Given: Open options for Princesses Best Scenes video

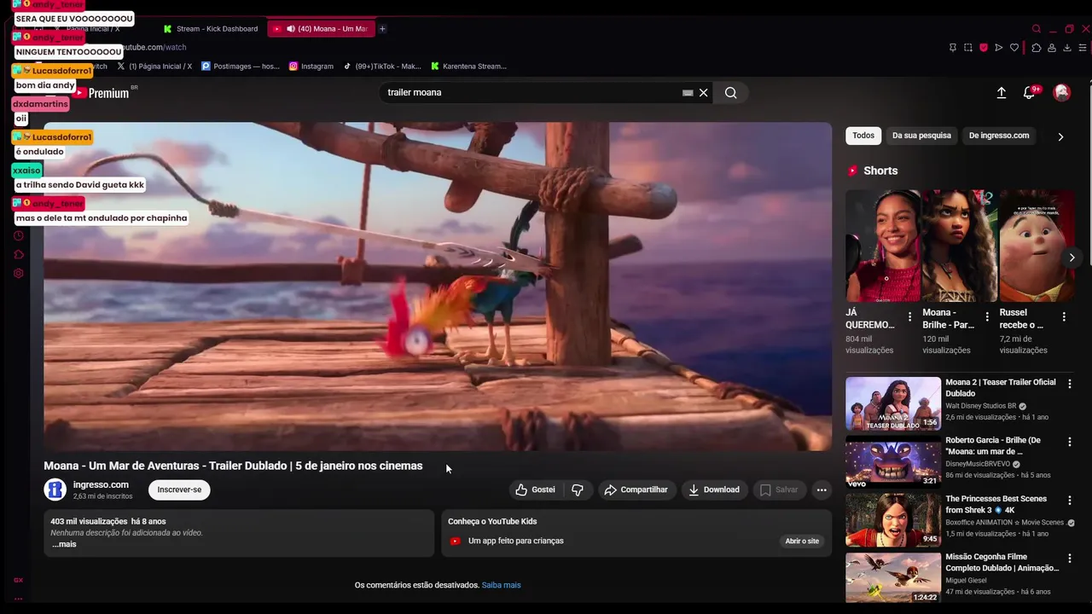Looking at the screenshot, I should [x=1070, y=500].
